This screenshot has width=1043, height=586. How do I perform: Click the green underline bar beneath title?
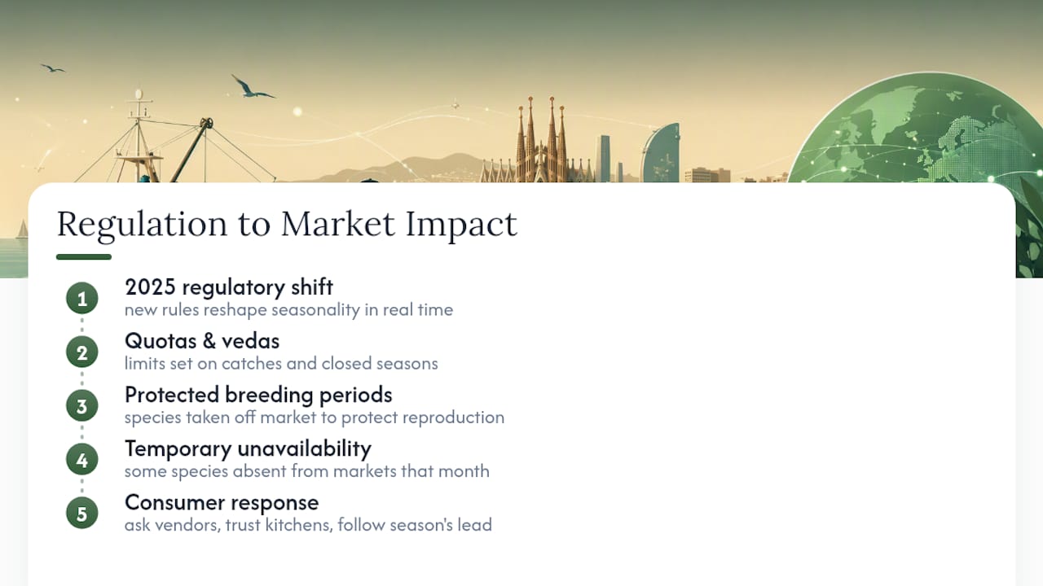tap(84, 257)
